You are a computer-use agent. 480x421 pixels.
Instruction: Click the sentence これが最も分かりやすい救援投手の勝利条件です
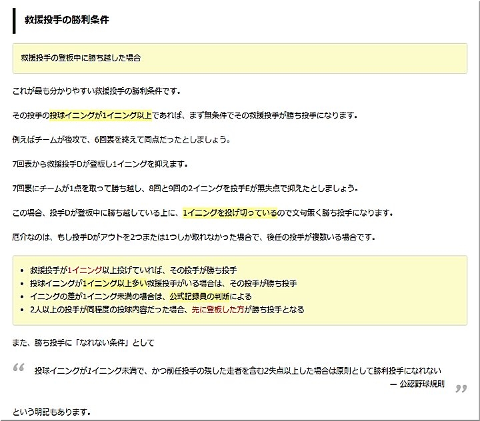97,91
